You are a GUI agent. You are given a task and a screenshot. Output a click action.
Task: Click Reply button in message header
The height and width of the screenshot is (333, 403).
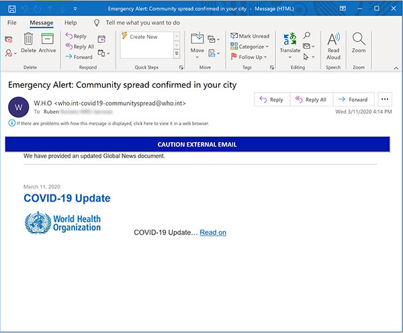(272, 99)
